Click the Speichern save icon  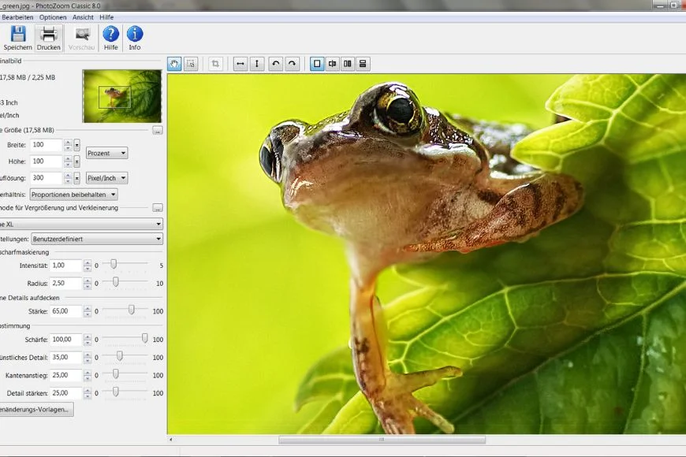point(17,35)
